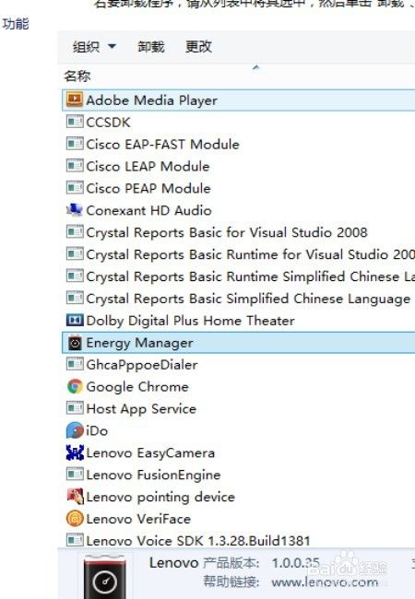Sort list by the 名称 column header
Viewport: 415px width, 599px height.
coord(77,76)
